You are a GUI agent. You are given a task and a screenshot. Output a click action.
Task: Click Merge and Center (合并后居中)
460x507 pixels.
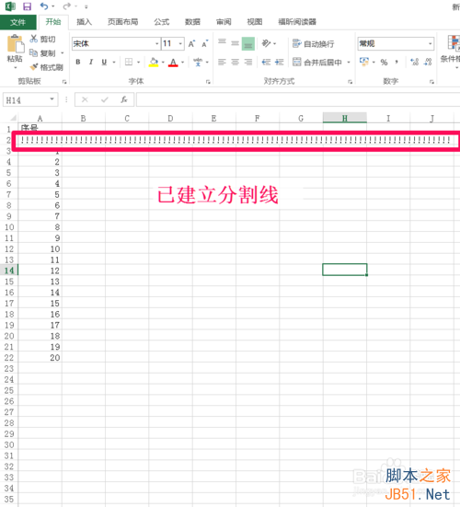click(317, 62)
